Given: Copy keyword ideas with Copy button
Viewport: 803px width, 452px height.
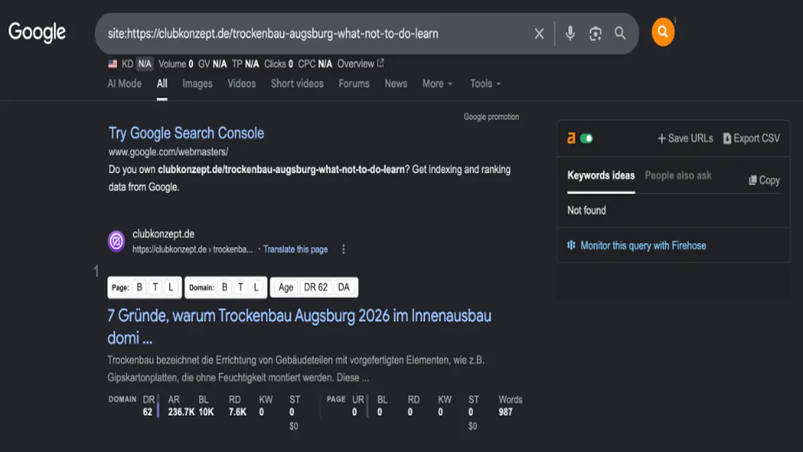Looking at the screenshot, I should 764,180.
